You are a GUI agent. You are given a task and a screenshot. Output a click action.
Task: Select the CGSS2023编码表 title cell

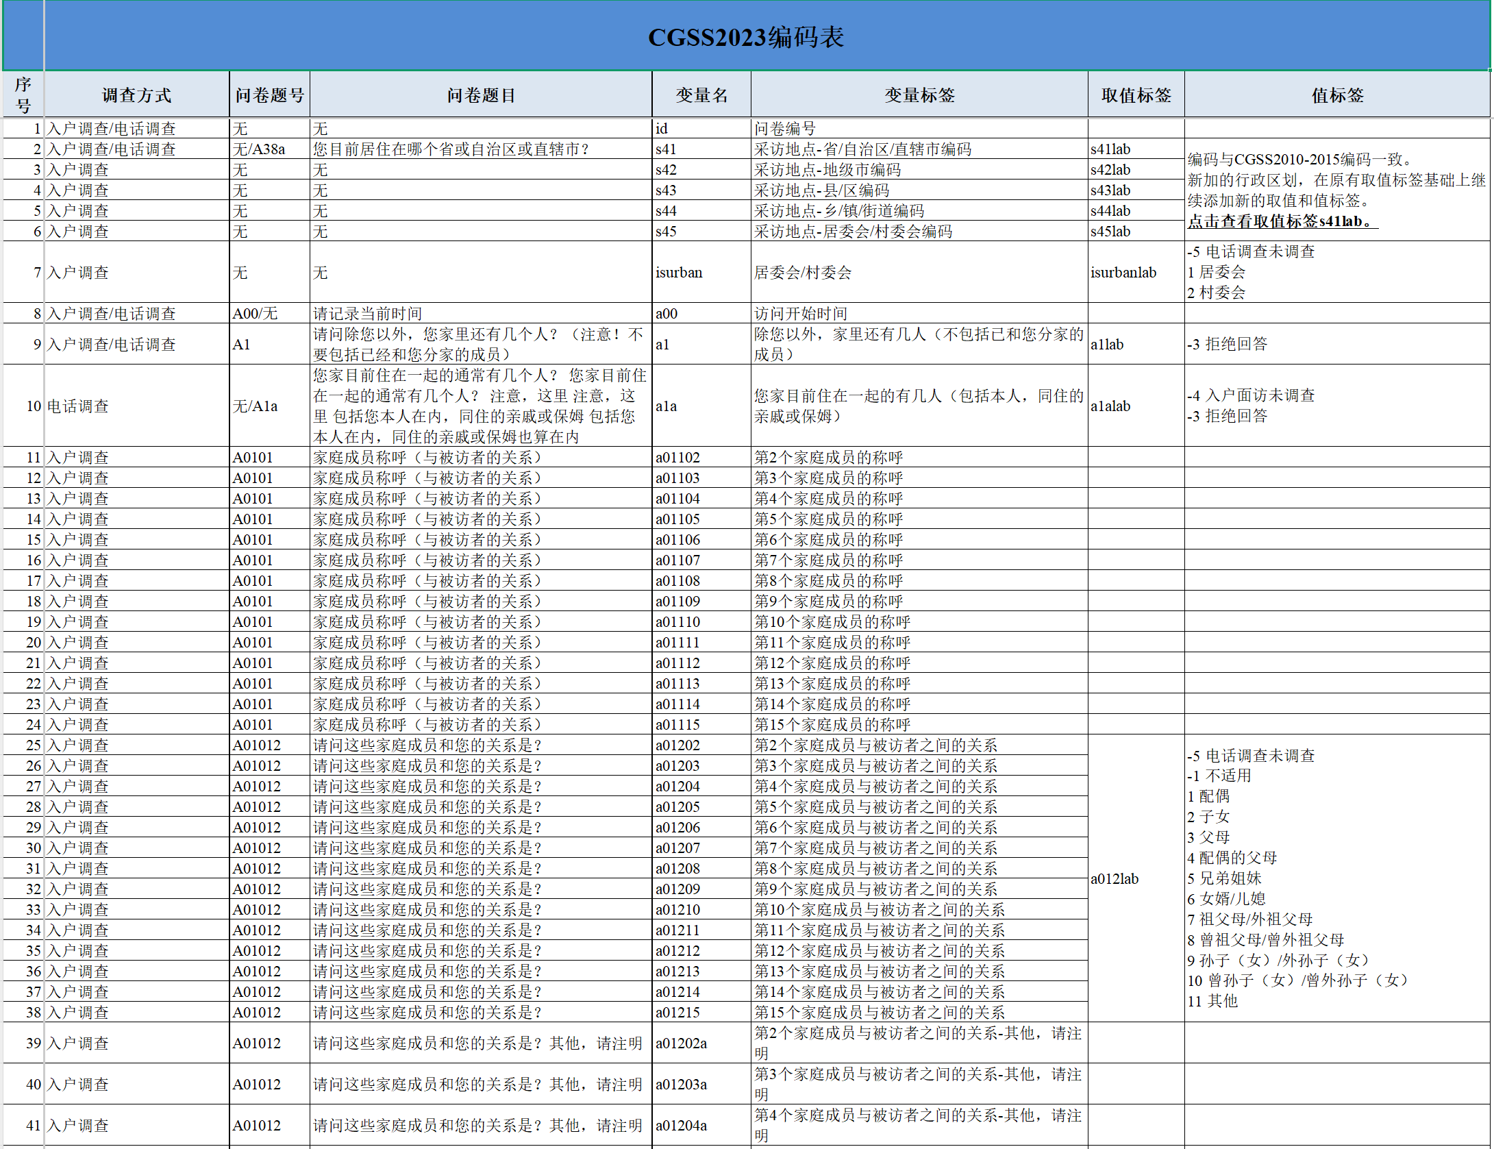tap(745, 37)
